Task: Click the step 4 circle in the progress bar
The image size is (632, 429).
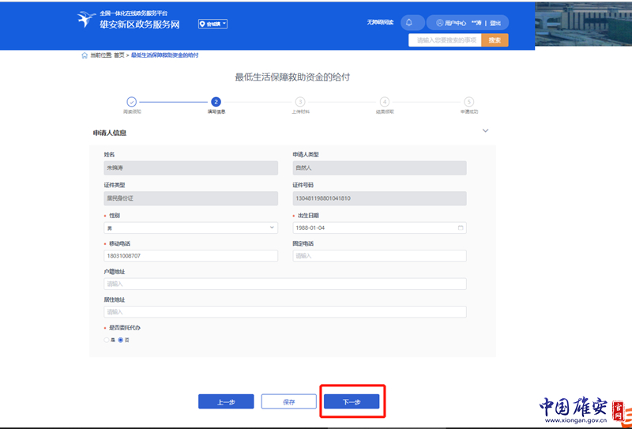Action: 385,102
